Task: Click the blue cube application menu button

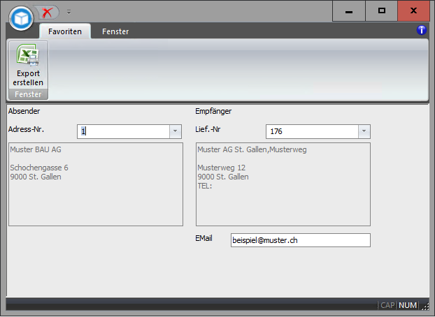Action: coord(22,17)
